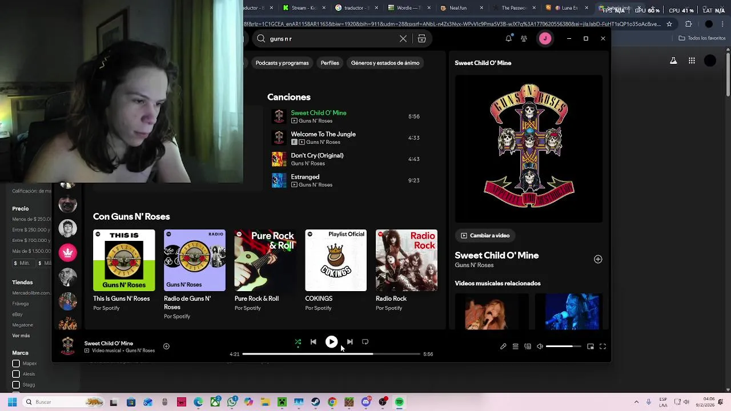Bookmark this page with the Chrome star icon
Image resolution: width=731 pixels, height=411 pixels.
[669, 24]
